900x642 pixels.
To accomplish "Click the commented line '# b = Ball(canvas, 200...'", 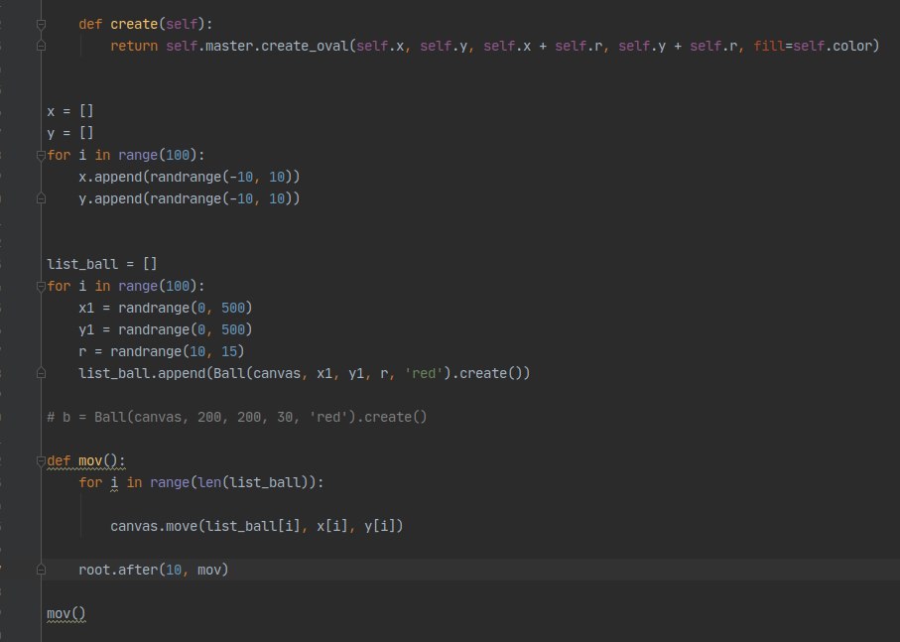I will [236, 417].
